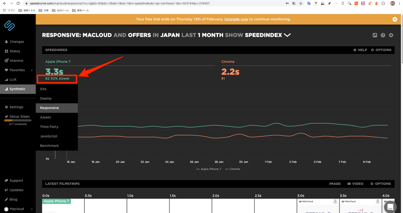The height and width of the screenshot is (213, 403).
Task: Dismiss the free trial banner
Action: tap(395, 19)
